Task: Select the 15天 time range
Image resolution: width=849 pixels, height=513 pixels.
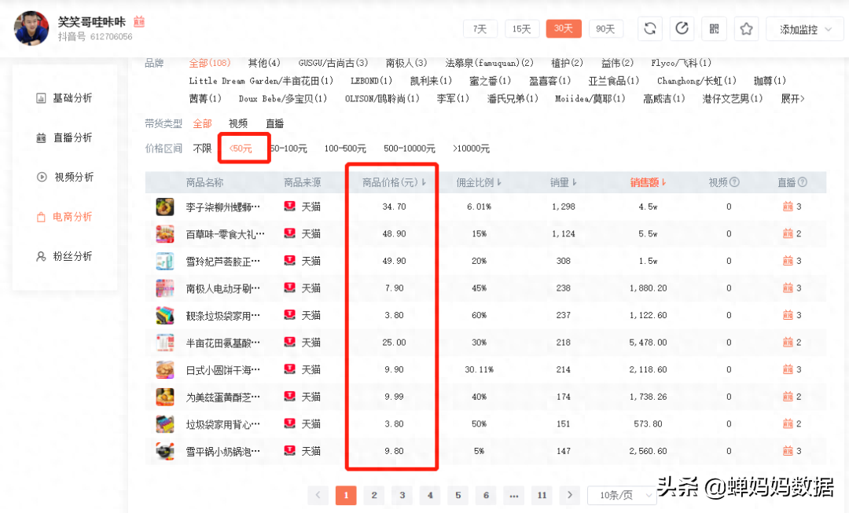Action: pos(522,29)
